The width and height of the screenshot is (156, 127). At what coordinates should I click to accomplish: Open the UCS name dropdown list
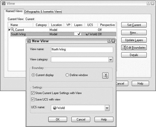coord(107,108)
